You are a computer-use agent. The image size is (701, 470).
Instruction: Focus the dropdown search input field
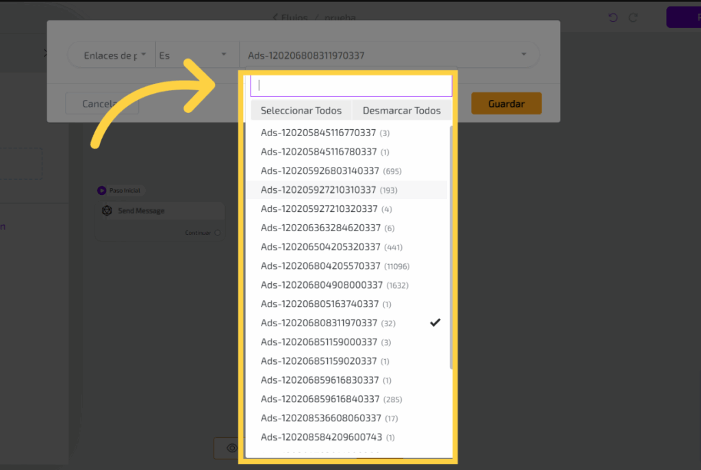(x=351, y=86)
